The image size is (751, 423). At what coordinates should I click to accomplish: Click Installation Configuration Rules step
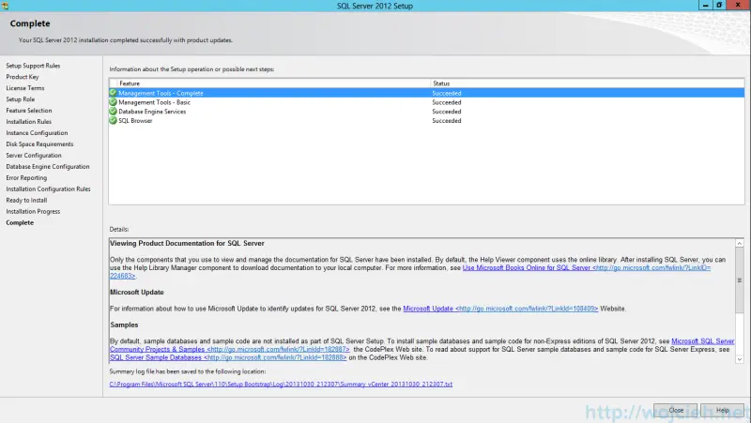[48, 189]
